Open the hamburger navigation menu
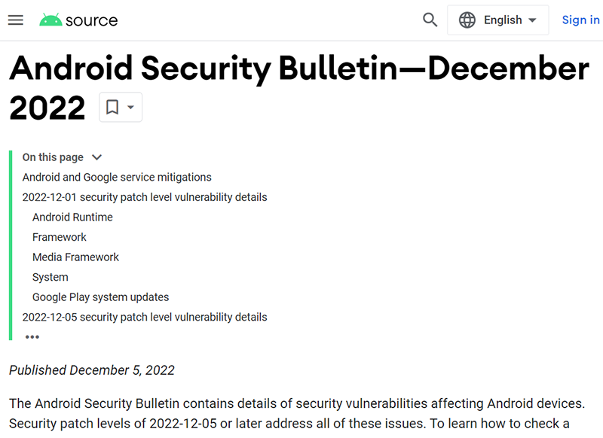The height and width of the screenshot is (438, 603). tap(16, 20)
